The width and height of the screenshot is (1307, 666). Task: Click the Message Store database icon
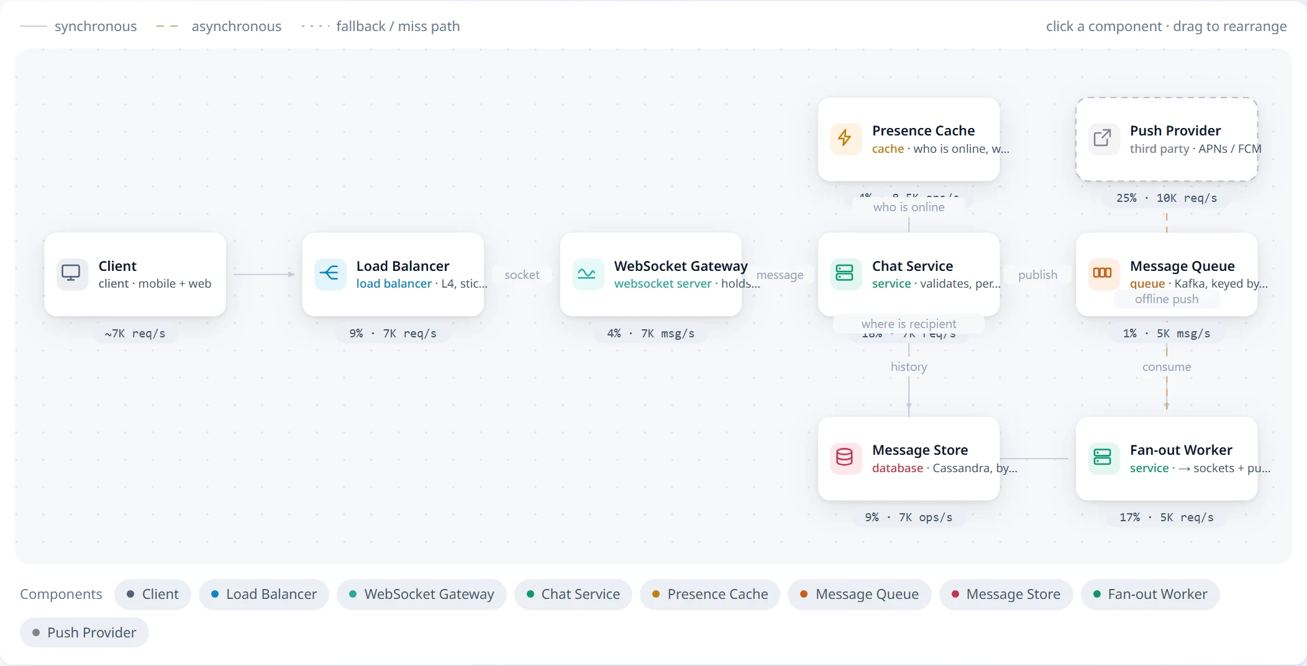click(x=845, y=458)
